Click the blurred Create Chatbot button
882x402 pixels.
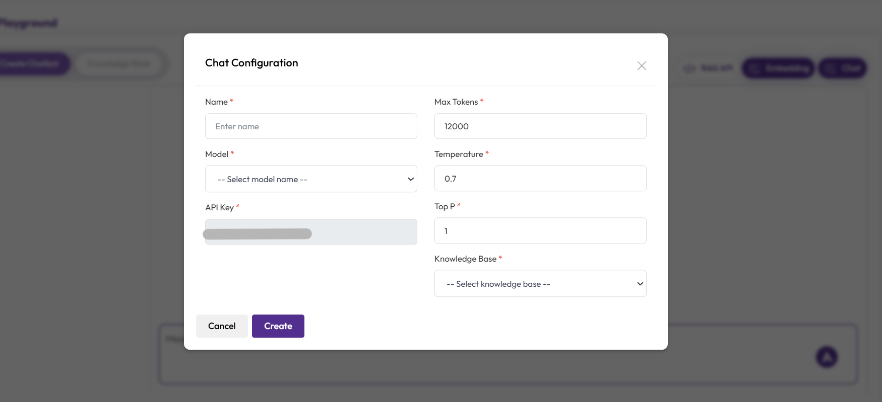[x=31, y=64]
